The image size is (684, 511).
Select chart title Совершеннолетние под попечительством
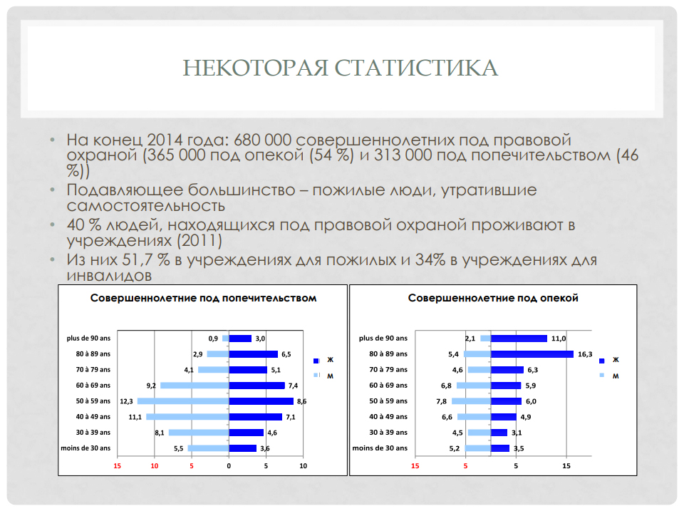203,298
